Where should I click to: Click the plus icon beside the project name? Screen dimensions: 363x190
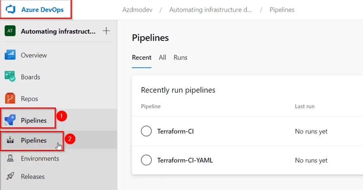106,31
